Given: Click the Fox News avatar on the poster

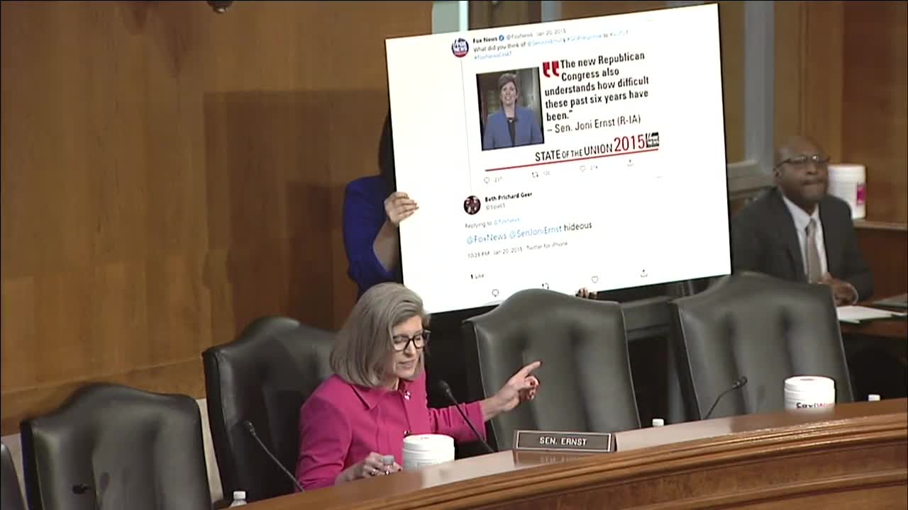Looking at the screenshot, I should click(460, 47).
